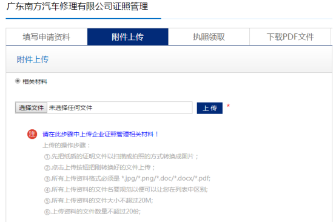Click the 请在此步骤中上传企业证照管理相关材料 notice

click(x=100, y=135)
